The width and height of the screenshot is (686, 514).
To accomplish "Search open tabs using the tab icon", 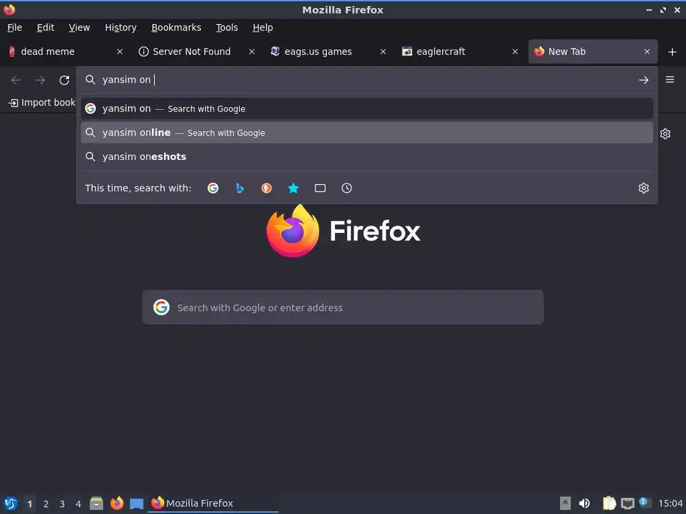I will coord(320,188).
